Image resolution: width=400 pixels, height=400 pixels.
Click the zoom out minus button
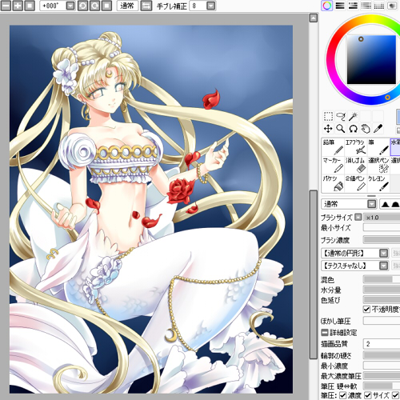tap(6, 6)
